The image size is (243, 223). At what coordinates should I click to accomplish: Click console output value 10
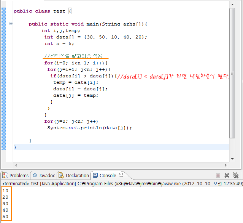5,191
